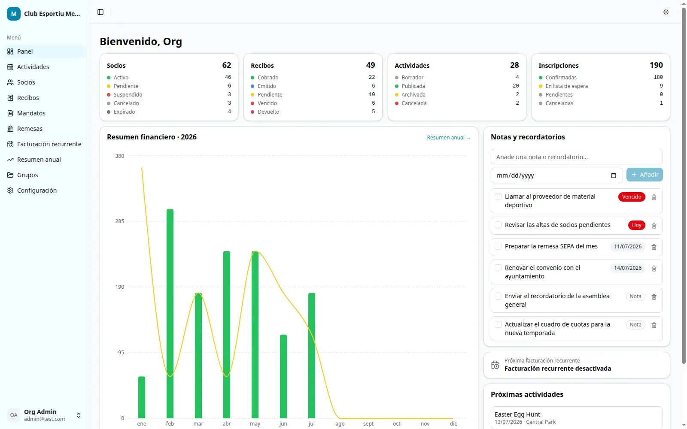
Task: Delete the 'Preparar la remesa SEPA' note
Action: [654, 247]
